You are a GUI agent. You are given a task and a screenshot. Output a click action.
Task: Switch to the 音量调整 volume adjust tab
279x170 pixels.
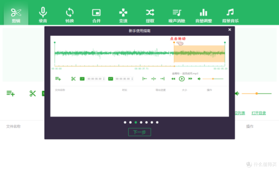204,15
